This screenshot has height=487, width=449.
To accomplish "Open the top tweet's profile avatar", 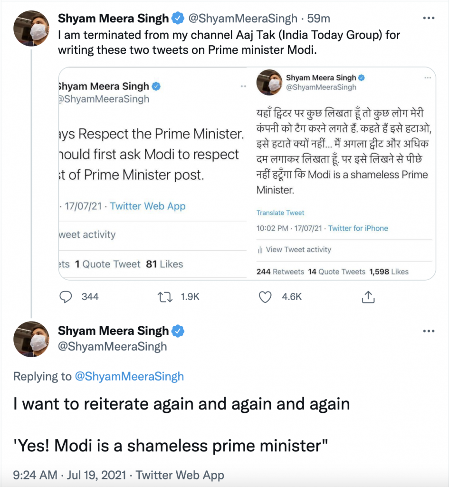I will click(31, 28).
